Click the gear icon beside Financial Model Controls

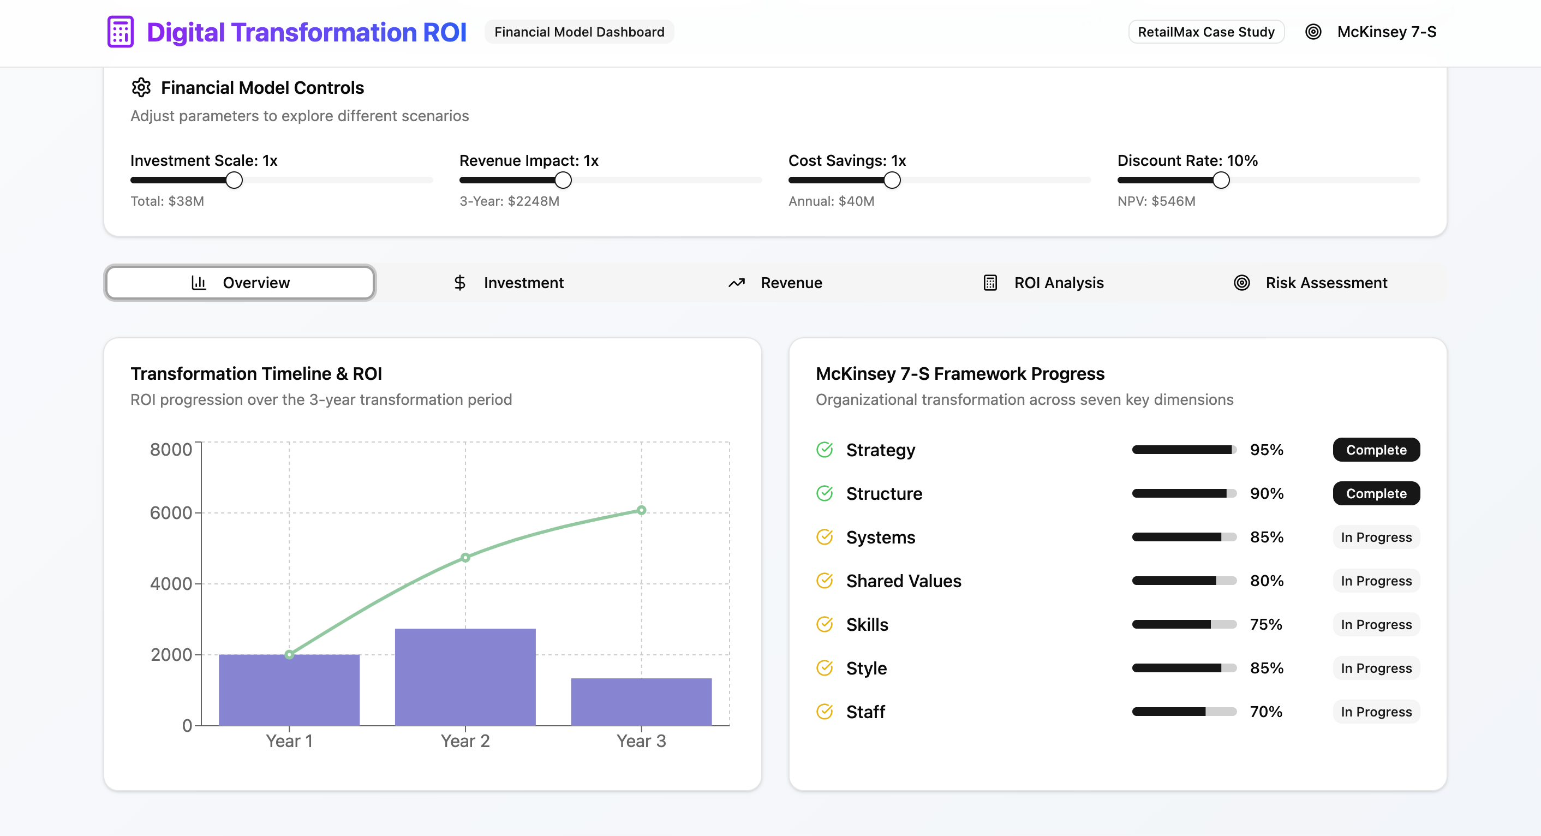(141, 87)
